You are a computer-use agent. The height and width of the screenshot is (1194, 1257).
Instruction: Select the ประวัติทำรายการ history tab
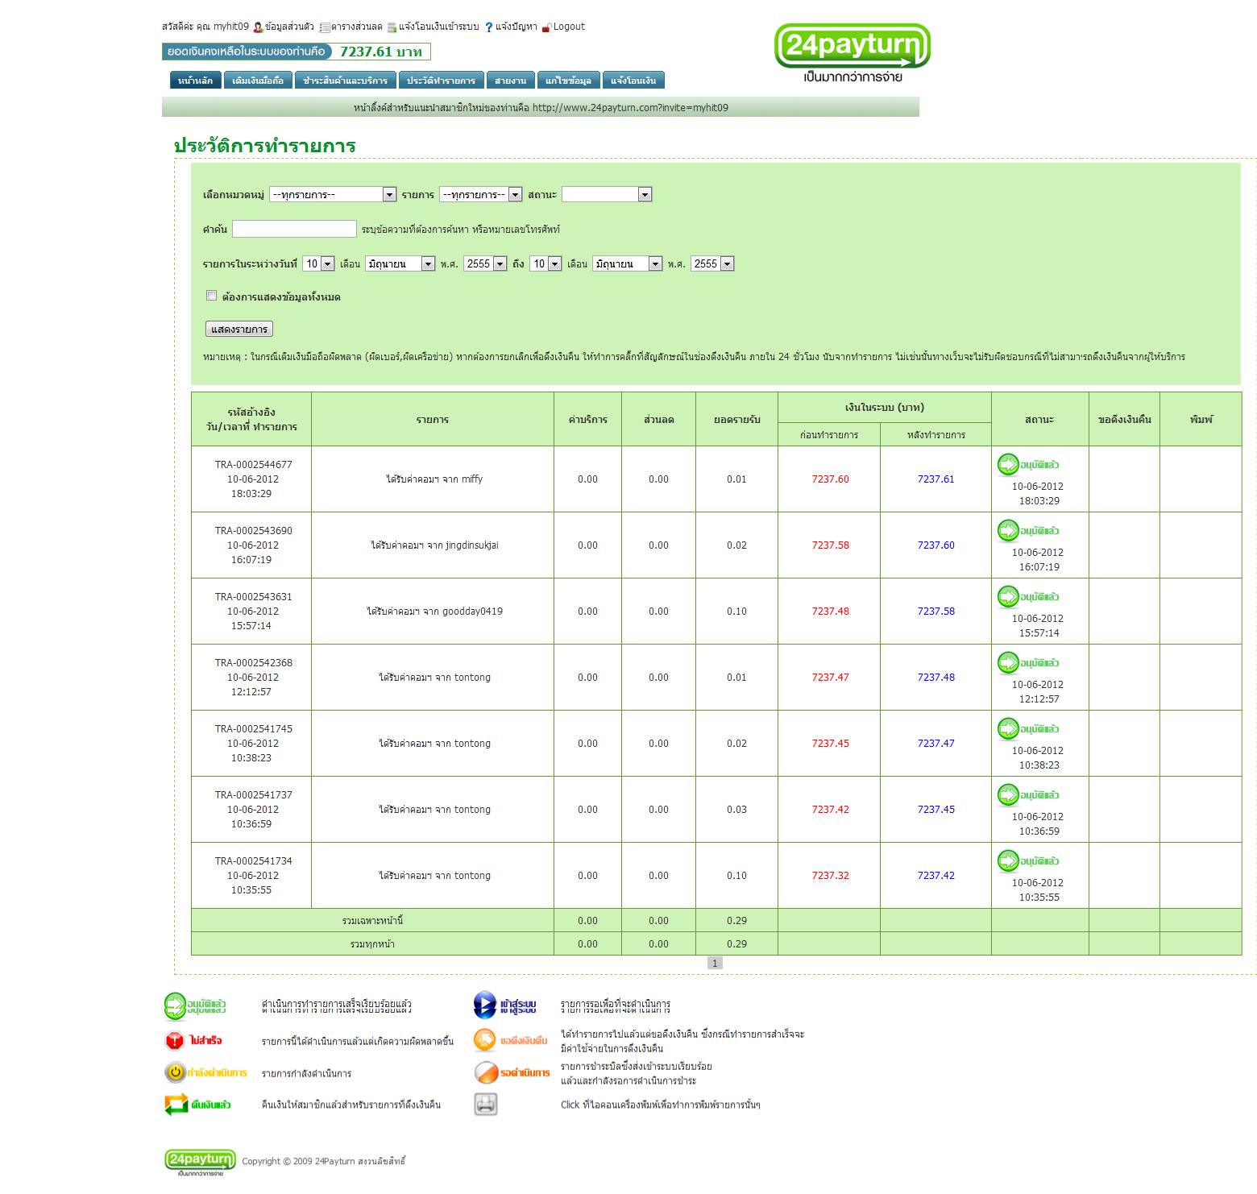(441, 80)
